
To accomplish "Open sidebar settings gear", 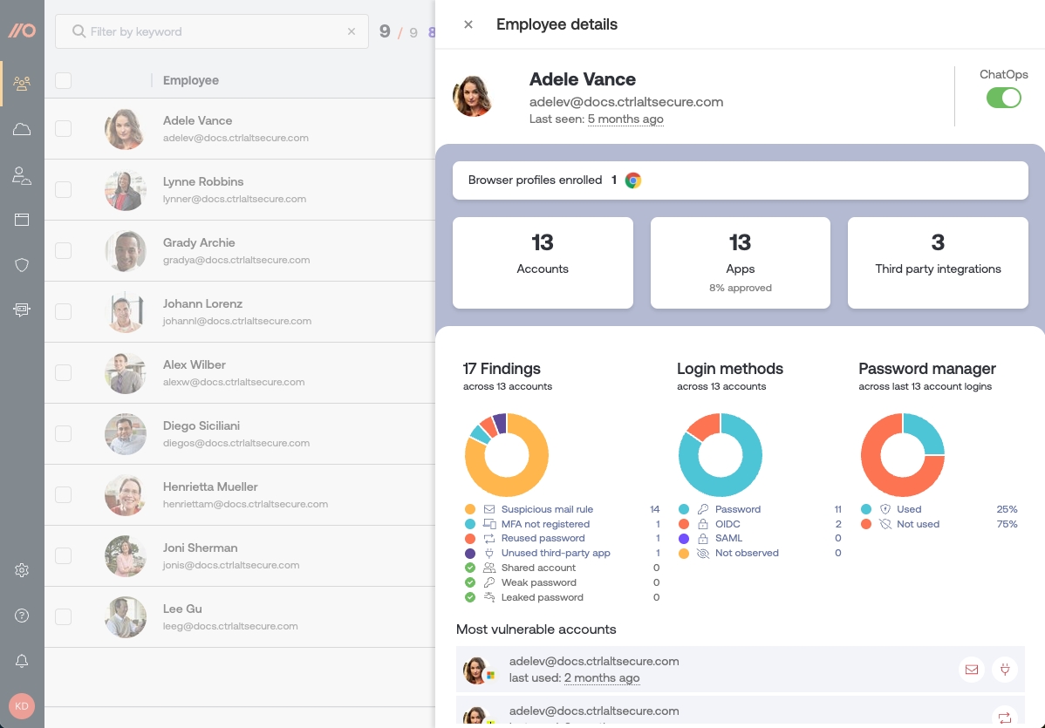I will (x=21, y=570).
